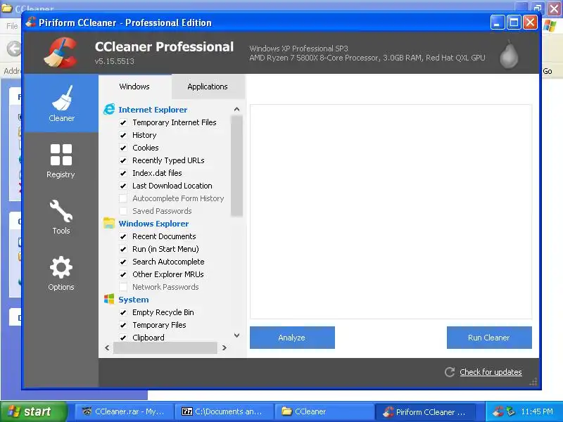Uncheck the History checkbox
This screenshot has width=563, height=422.
pos(123,135)
